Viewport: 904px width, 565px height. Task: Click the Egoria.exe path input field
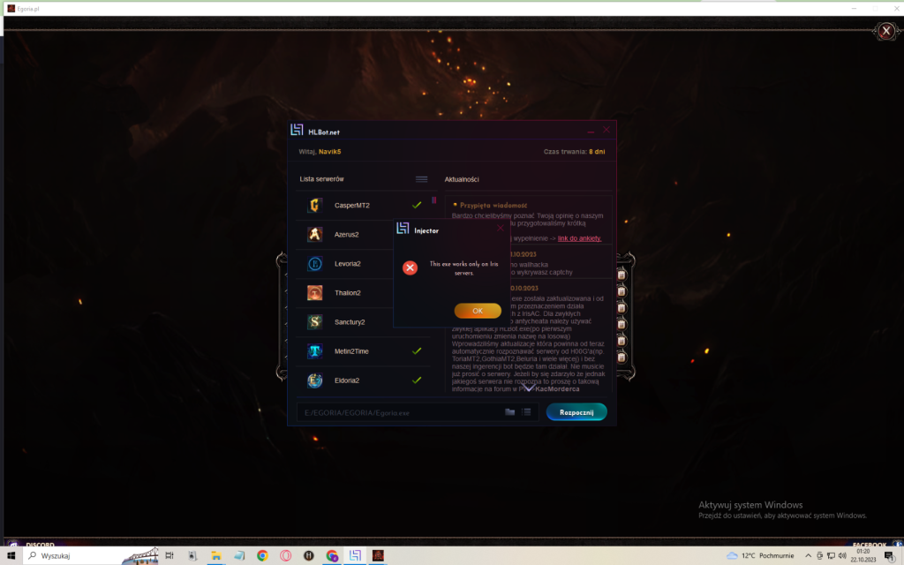point(397,412)
